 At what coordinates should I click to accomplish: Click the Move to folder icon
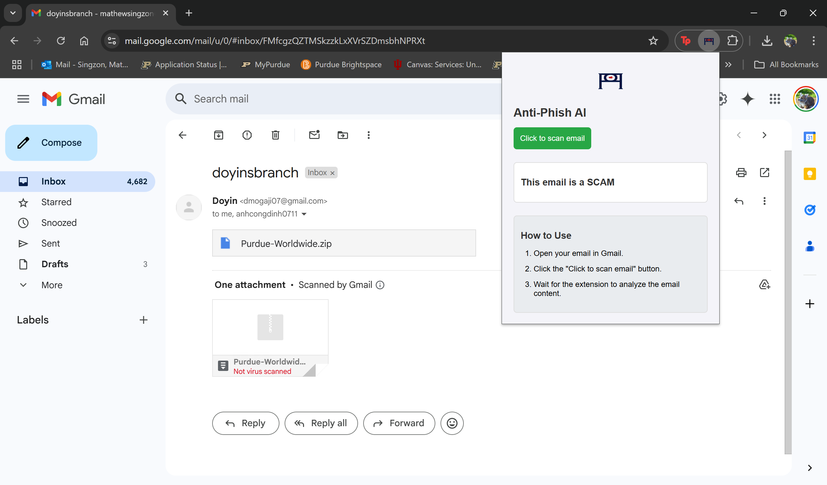tap(343, 135)
